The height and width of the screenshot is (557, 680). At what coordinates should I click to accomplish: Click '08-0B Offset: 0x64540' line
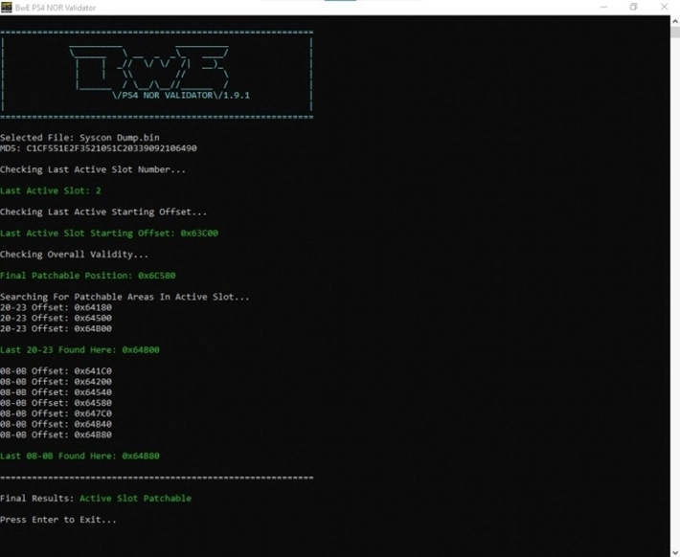coord(56,392)
